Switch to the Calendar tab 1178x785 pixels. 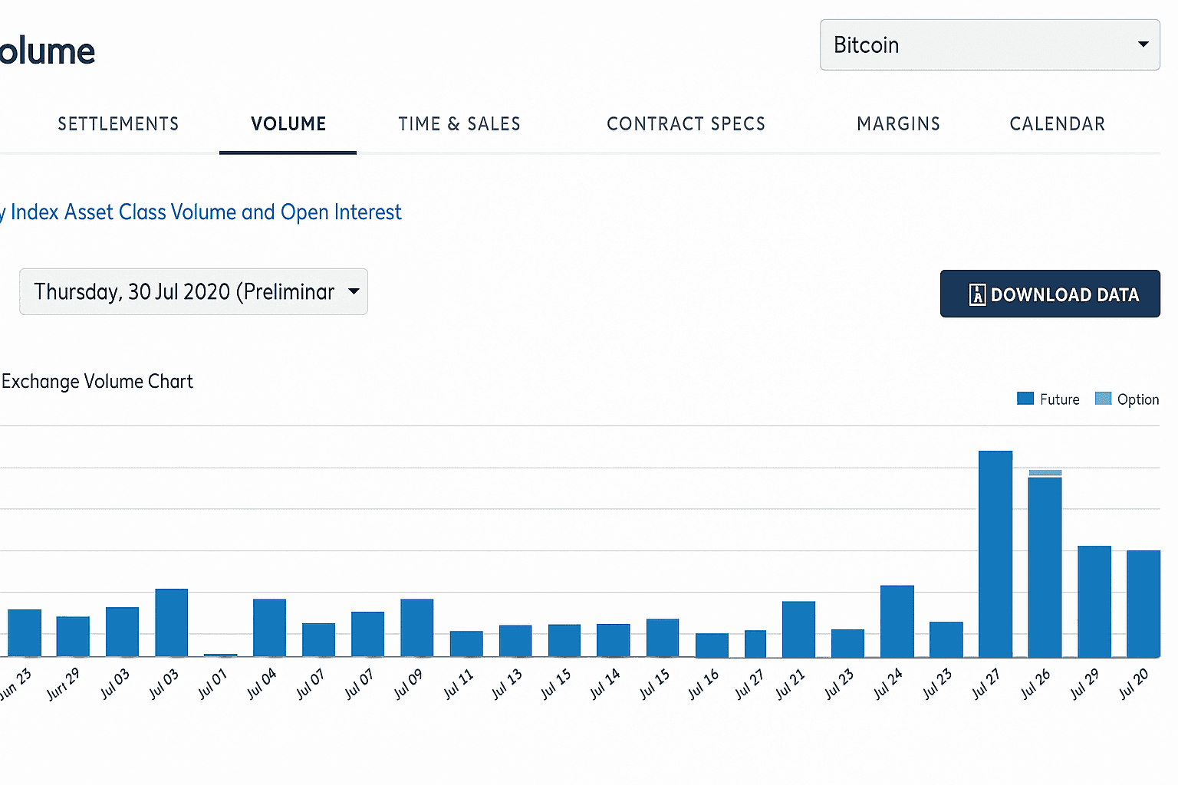tap(1057, 124)
